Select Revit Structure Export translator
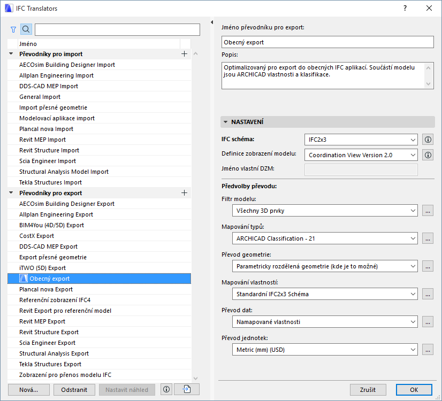 [50, 332]
